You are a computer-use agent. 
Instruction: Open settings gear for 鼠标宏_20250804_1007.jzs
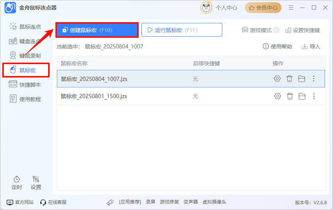click(277, 79)
